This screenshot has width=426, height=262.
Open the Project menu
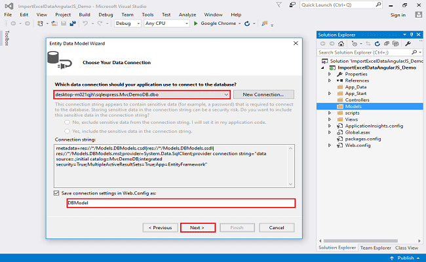pos(63,14)
